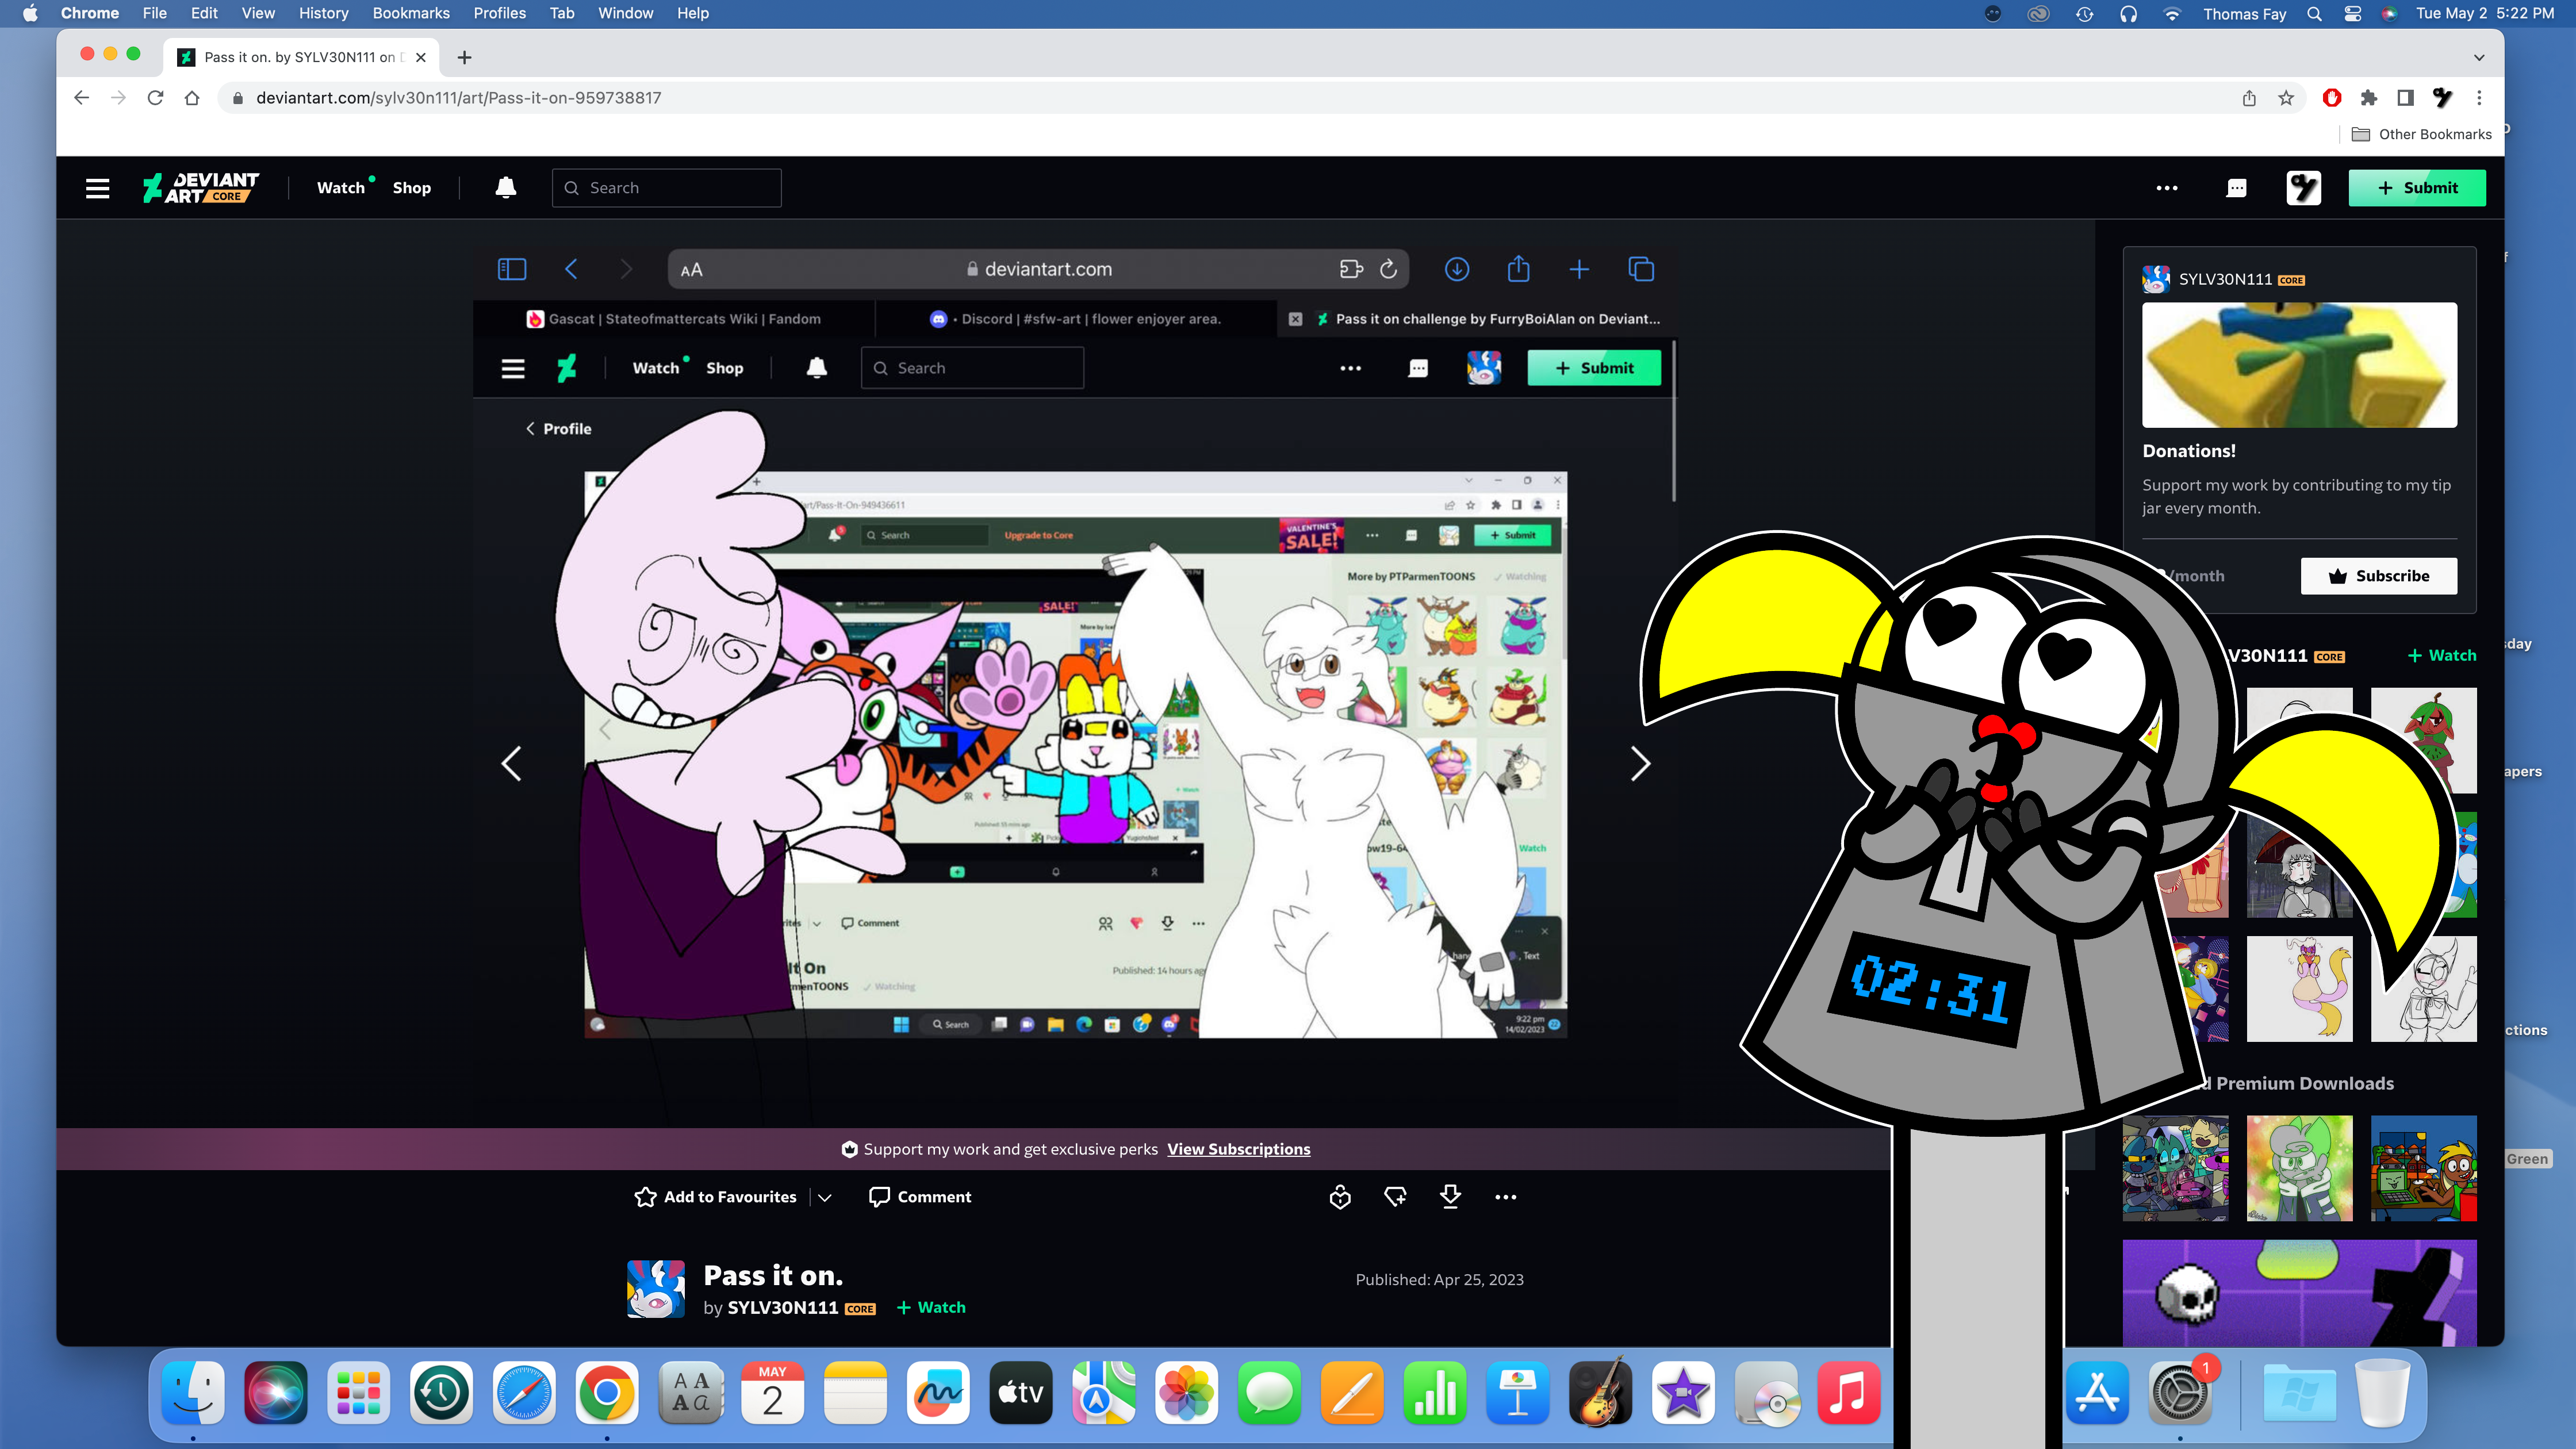Follow the View Subscriptions link
The height and width of the screenshot is (1449, 2576).
click(x=1238, y=1149)
